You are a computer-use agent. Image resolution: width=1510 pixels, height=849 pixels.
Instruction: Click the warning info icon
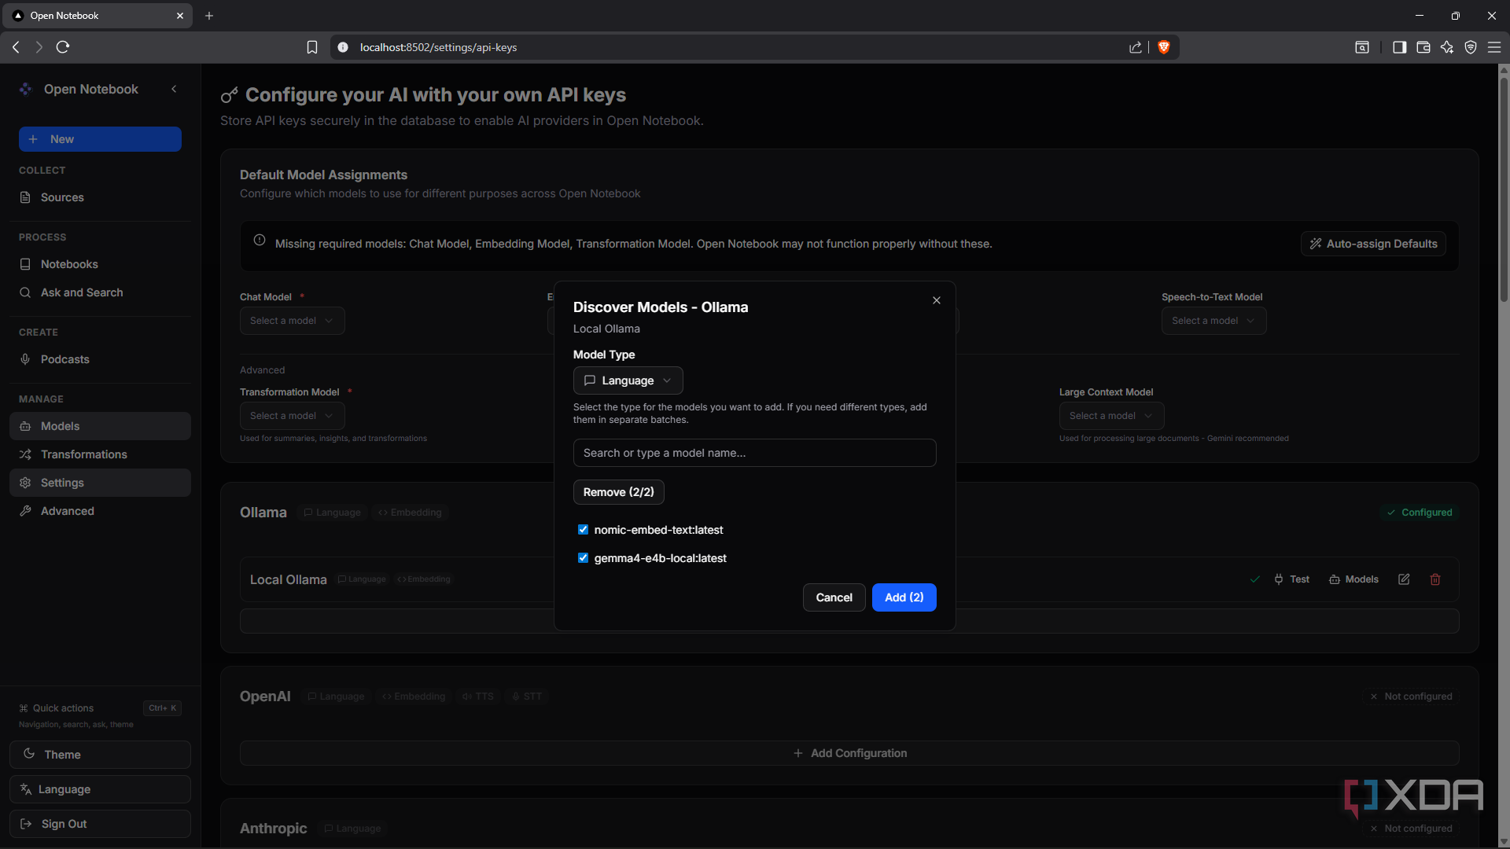click(260, 241)
